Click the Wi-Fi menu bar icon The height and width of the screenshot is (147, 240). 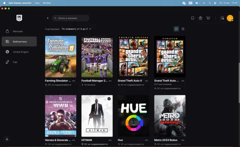coord(204,3)
